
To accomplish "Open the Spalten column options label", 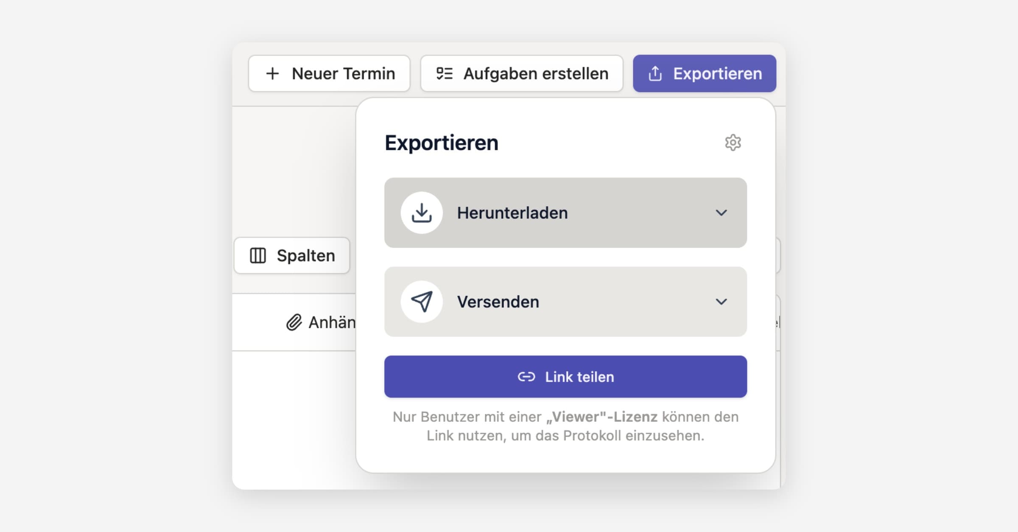I will click(x=306, y=256).
